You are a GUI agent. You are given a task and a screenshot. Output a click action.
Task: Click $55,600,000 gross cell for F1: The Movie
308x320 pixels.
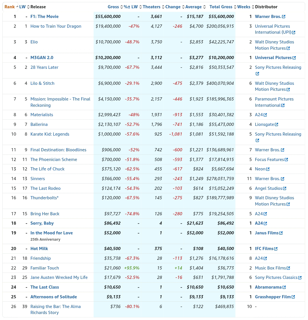tap(108, 17)
